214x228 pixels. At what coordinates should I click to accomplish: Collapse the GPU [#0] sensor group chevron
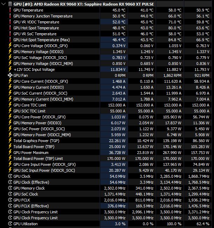tap(3, 4)
